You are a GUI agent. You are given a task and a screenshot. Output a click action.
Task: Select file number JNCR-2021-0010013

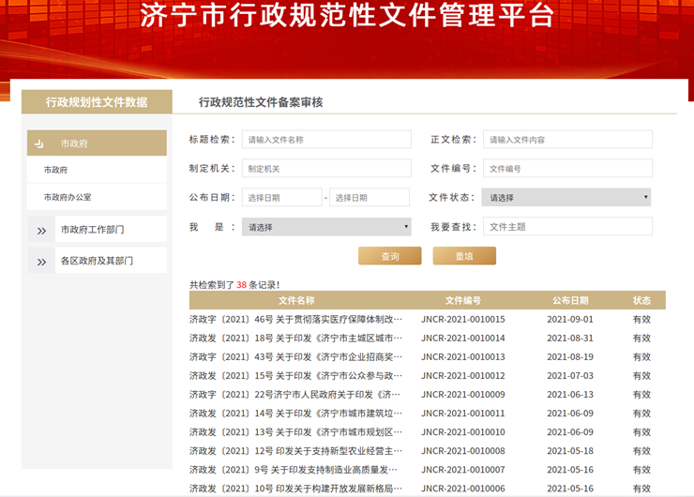point(463,356)
